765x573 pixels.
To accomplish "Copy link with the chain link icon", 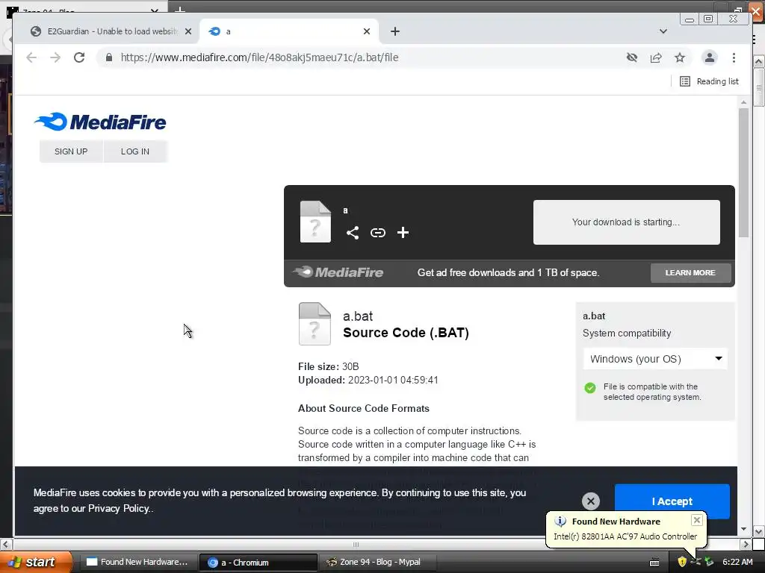I will click(x=377, y=233).
